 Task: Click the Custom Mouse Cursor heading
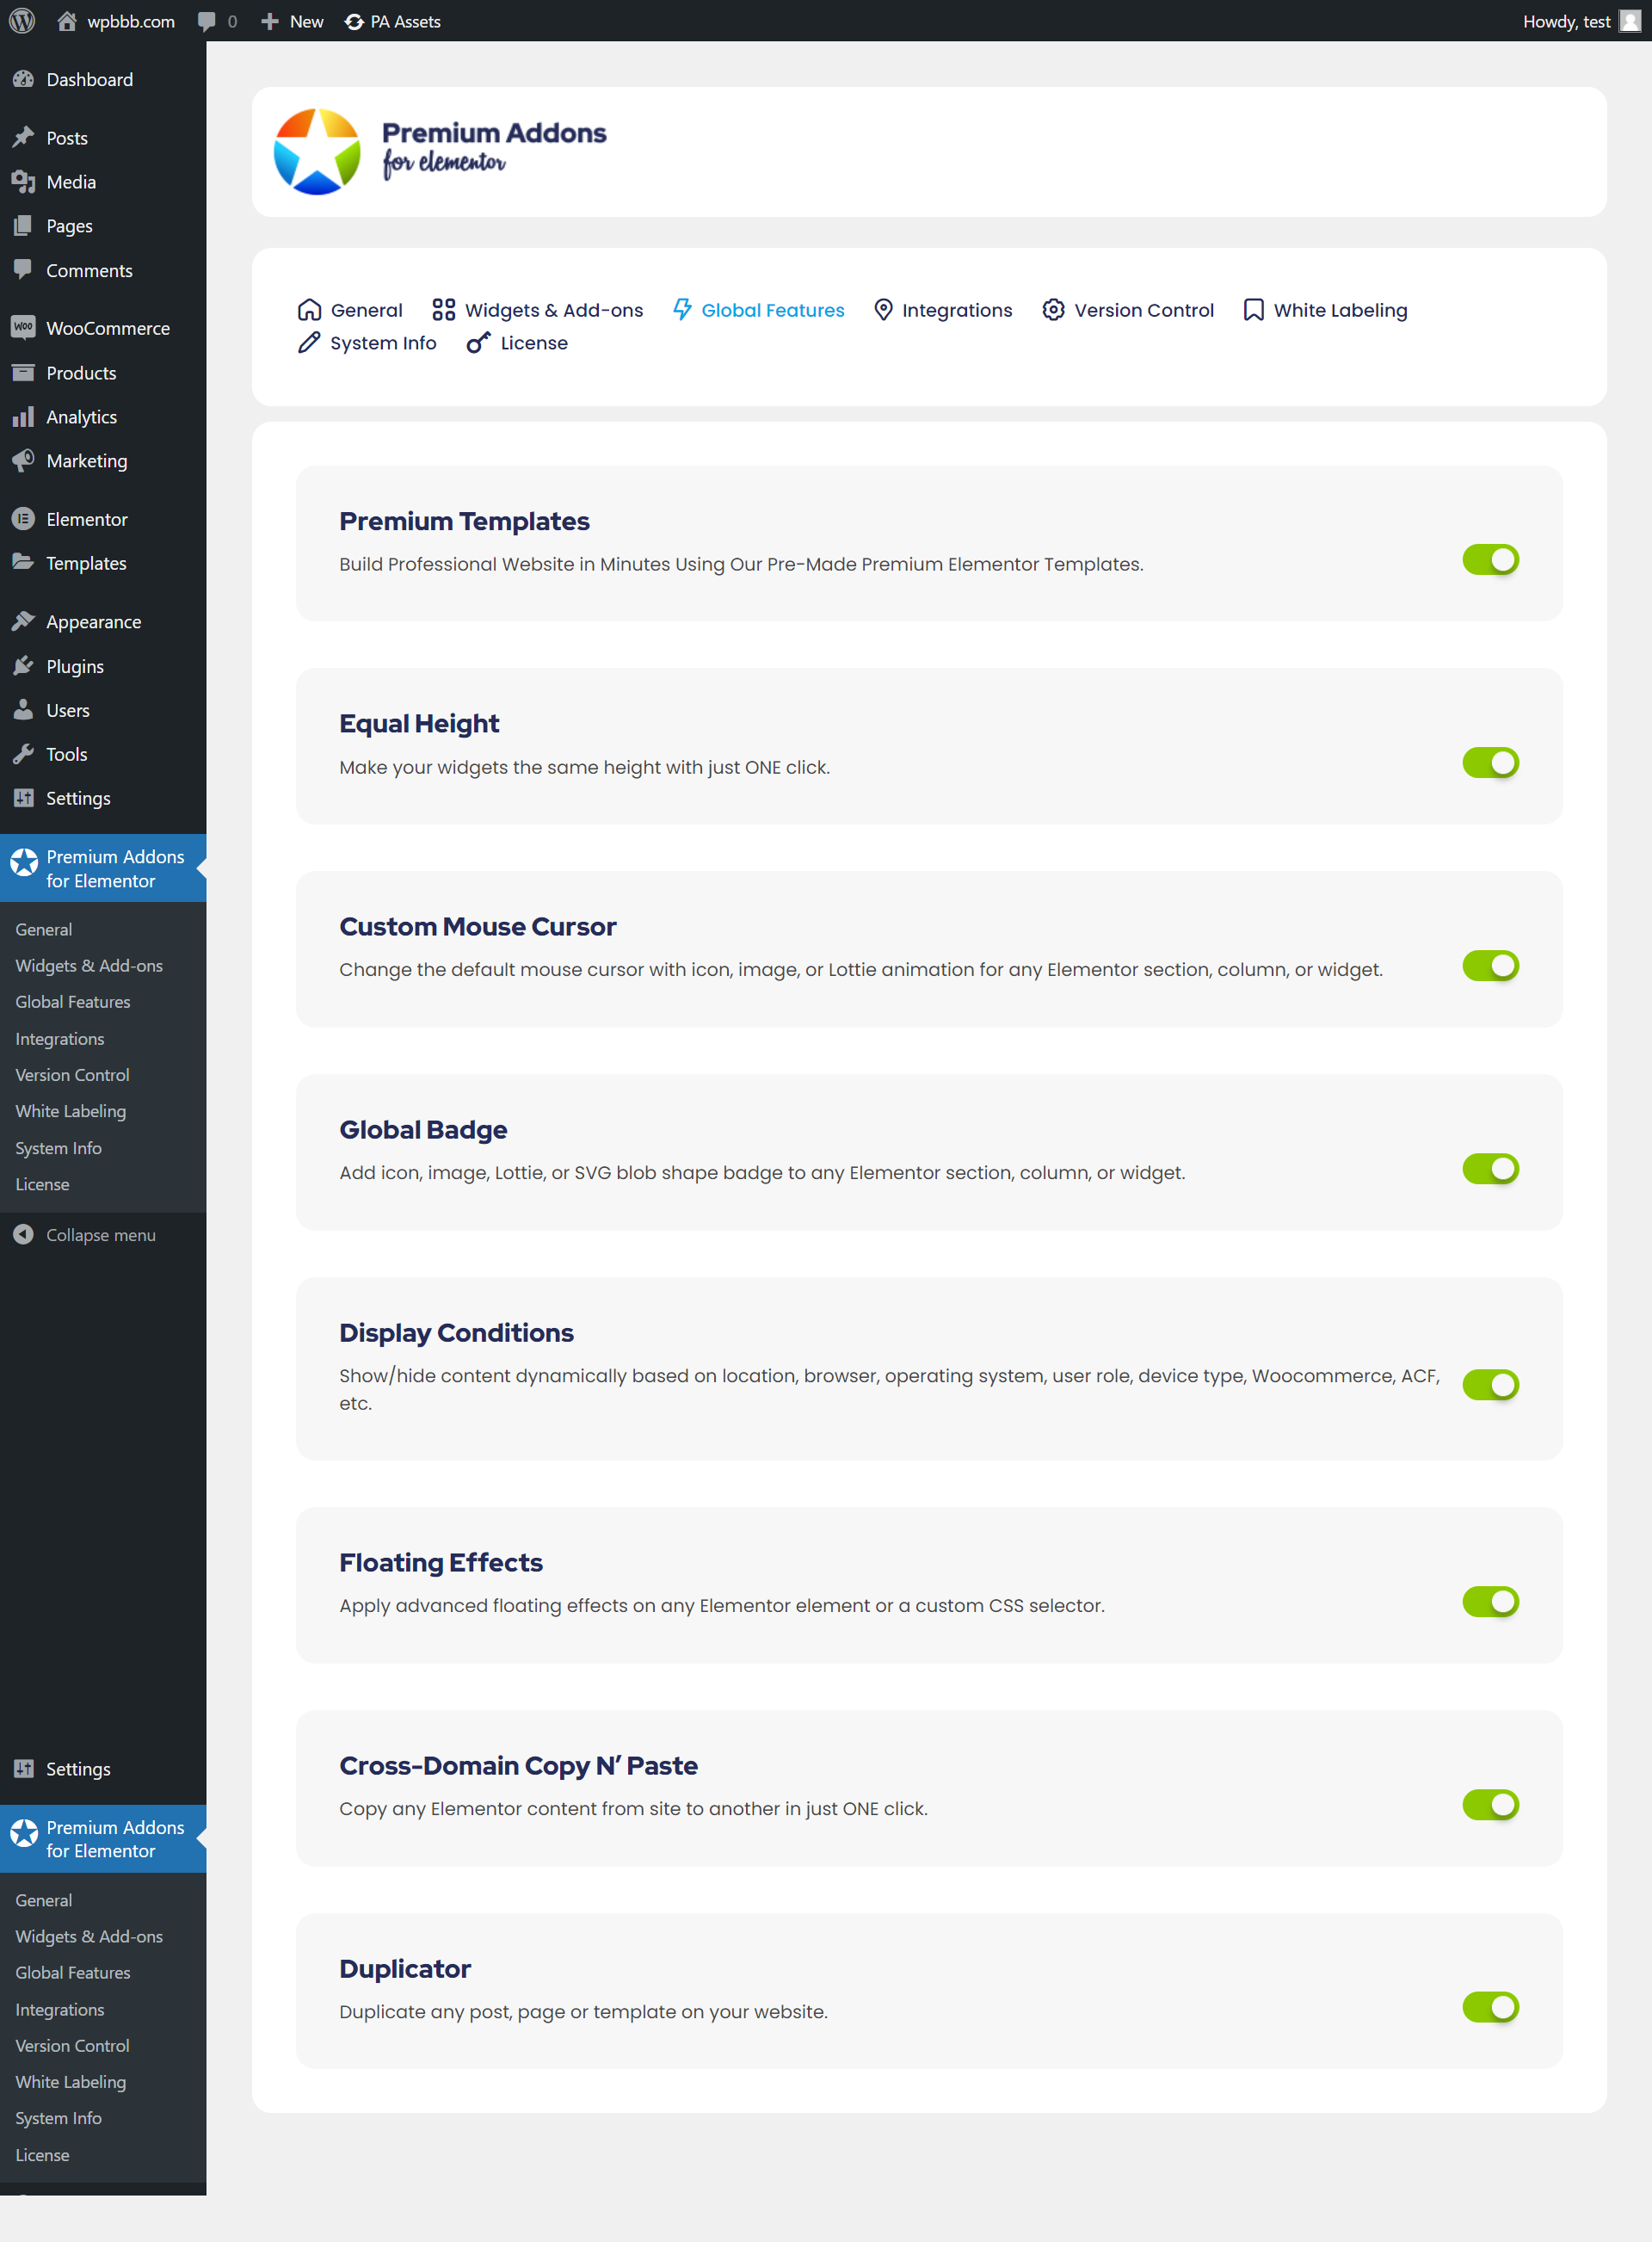click(x=478, y=927)
